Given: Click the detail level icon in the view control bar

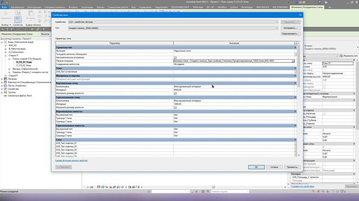Looking at the screenshot, I should [x=99, y=187].
